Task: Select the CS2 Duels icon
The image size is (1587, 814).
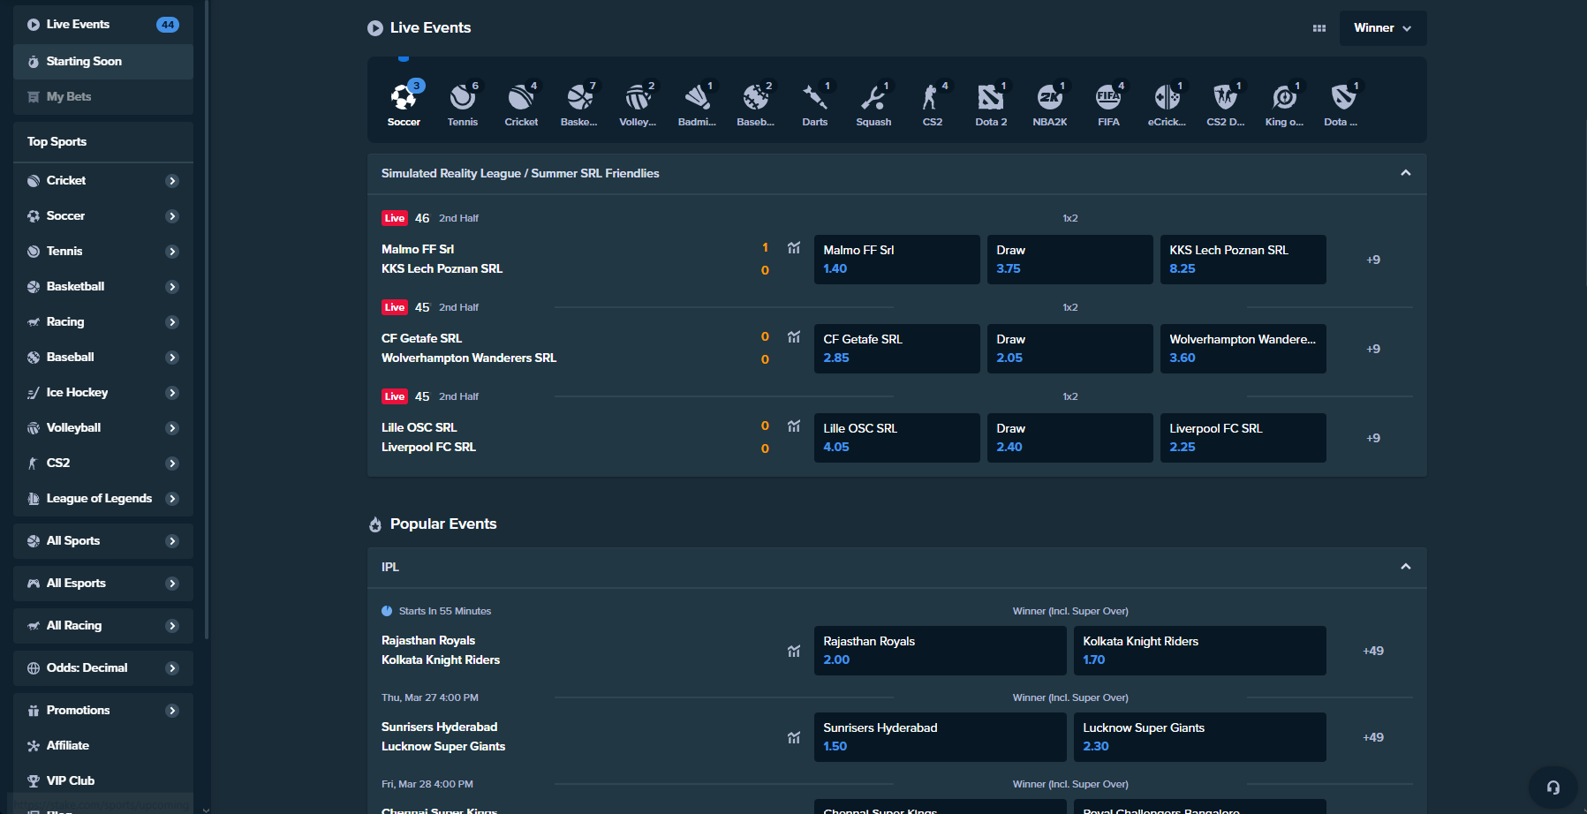Action: pyautogui.click(x=1226, y=104)
